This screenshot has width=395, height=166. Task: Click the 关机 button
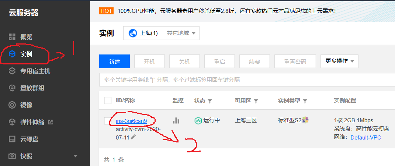tap(184, 61)
